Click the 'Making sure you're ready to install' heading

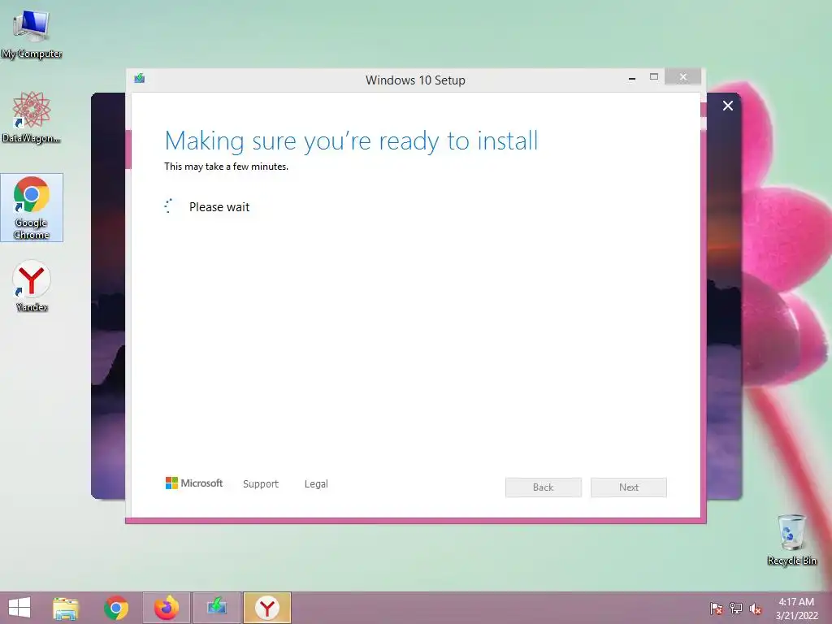351,141
